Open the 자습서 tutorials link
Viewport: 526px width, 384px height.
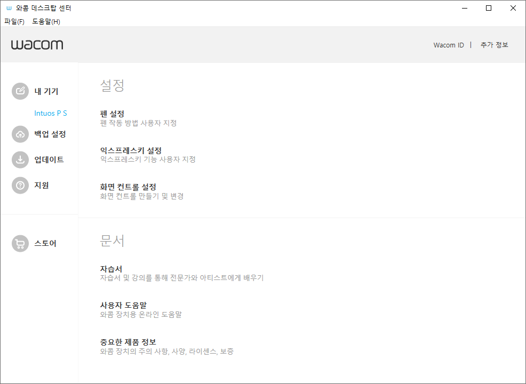111,269
